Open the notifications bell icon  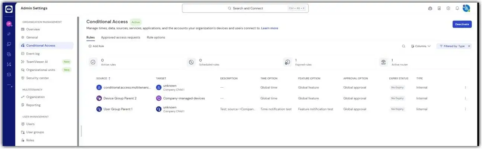[x=457, y=8]
